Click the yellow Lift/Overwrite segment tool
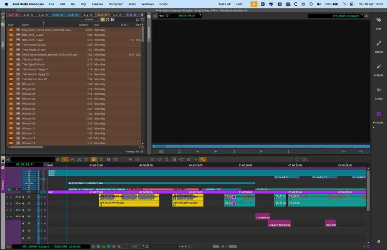Image resolution: width=387 pixels, height=250 pixels. pos(64,159)
